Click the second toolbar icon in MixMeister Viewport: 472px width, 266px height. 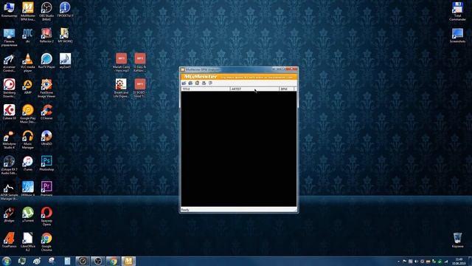pyautogui.click(x=190, y=83)
